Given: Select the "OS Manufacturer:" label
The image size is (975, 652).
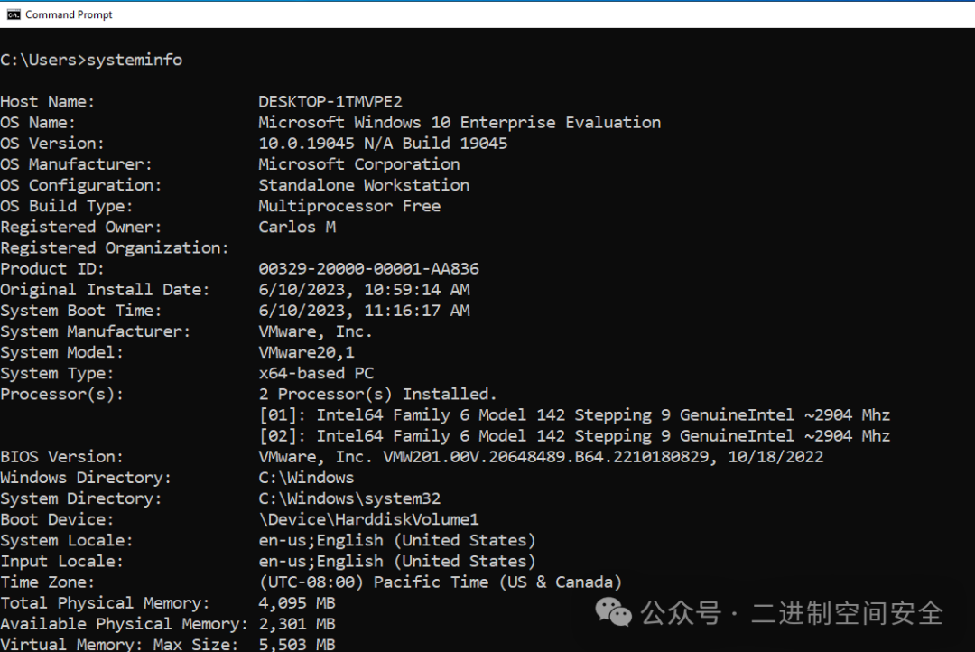Looking at the screenshot, I should 76,164.
